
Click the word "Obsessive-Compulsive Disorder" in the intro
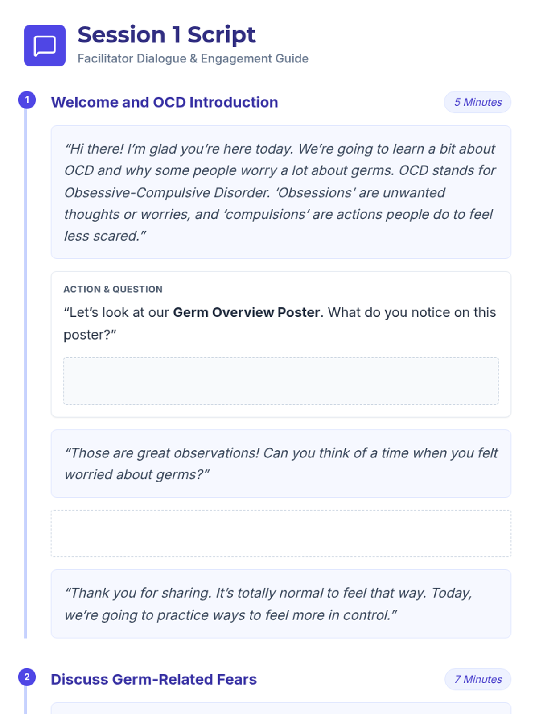point(167,192)
